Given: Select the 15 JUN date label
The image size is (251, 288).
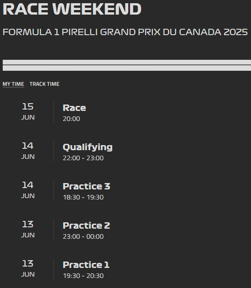Looking at the screenshot, I should pyautogui.click(x=28, y=112).
